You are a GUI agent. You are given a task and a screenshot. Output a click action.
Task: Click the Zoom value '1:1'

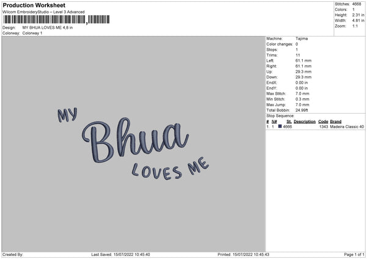(355, 26)
